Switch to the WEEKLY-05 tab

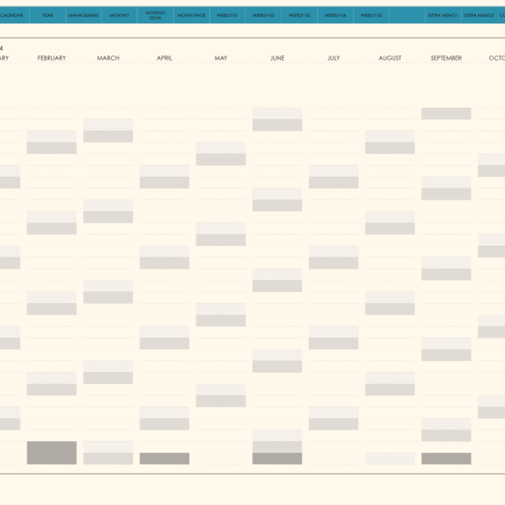[x=372, y=15]
